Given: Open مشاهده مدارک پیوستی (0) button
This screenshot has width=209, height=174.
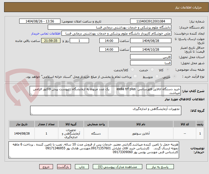Looking at the screenshot, I should point(118,167).
